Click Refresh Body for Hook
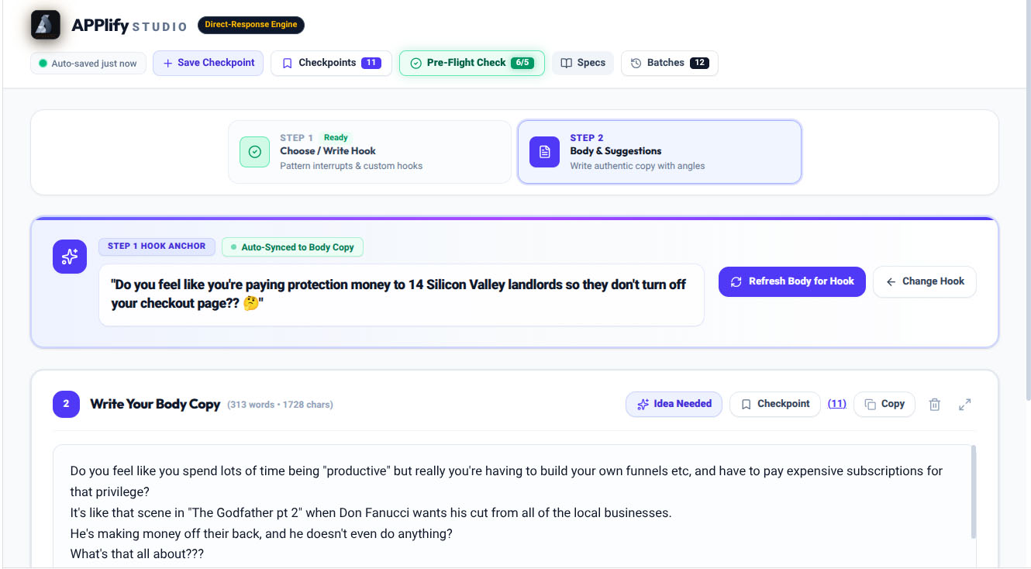 pos(791,281)
